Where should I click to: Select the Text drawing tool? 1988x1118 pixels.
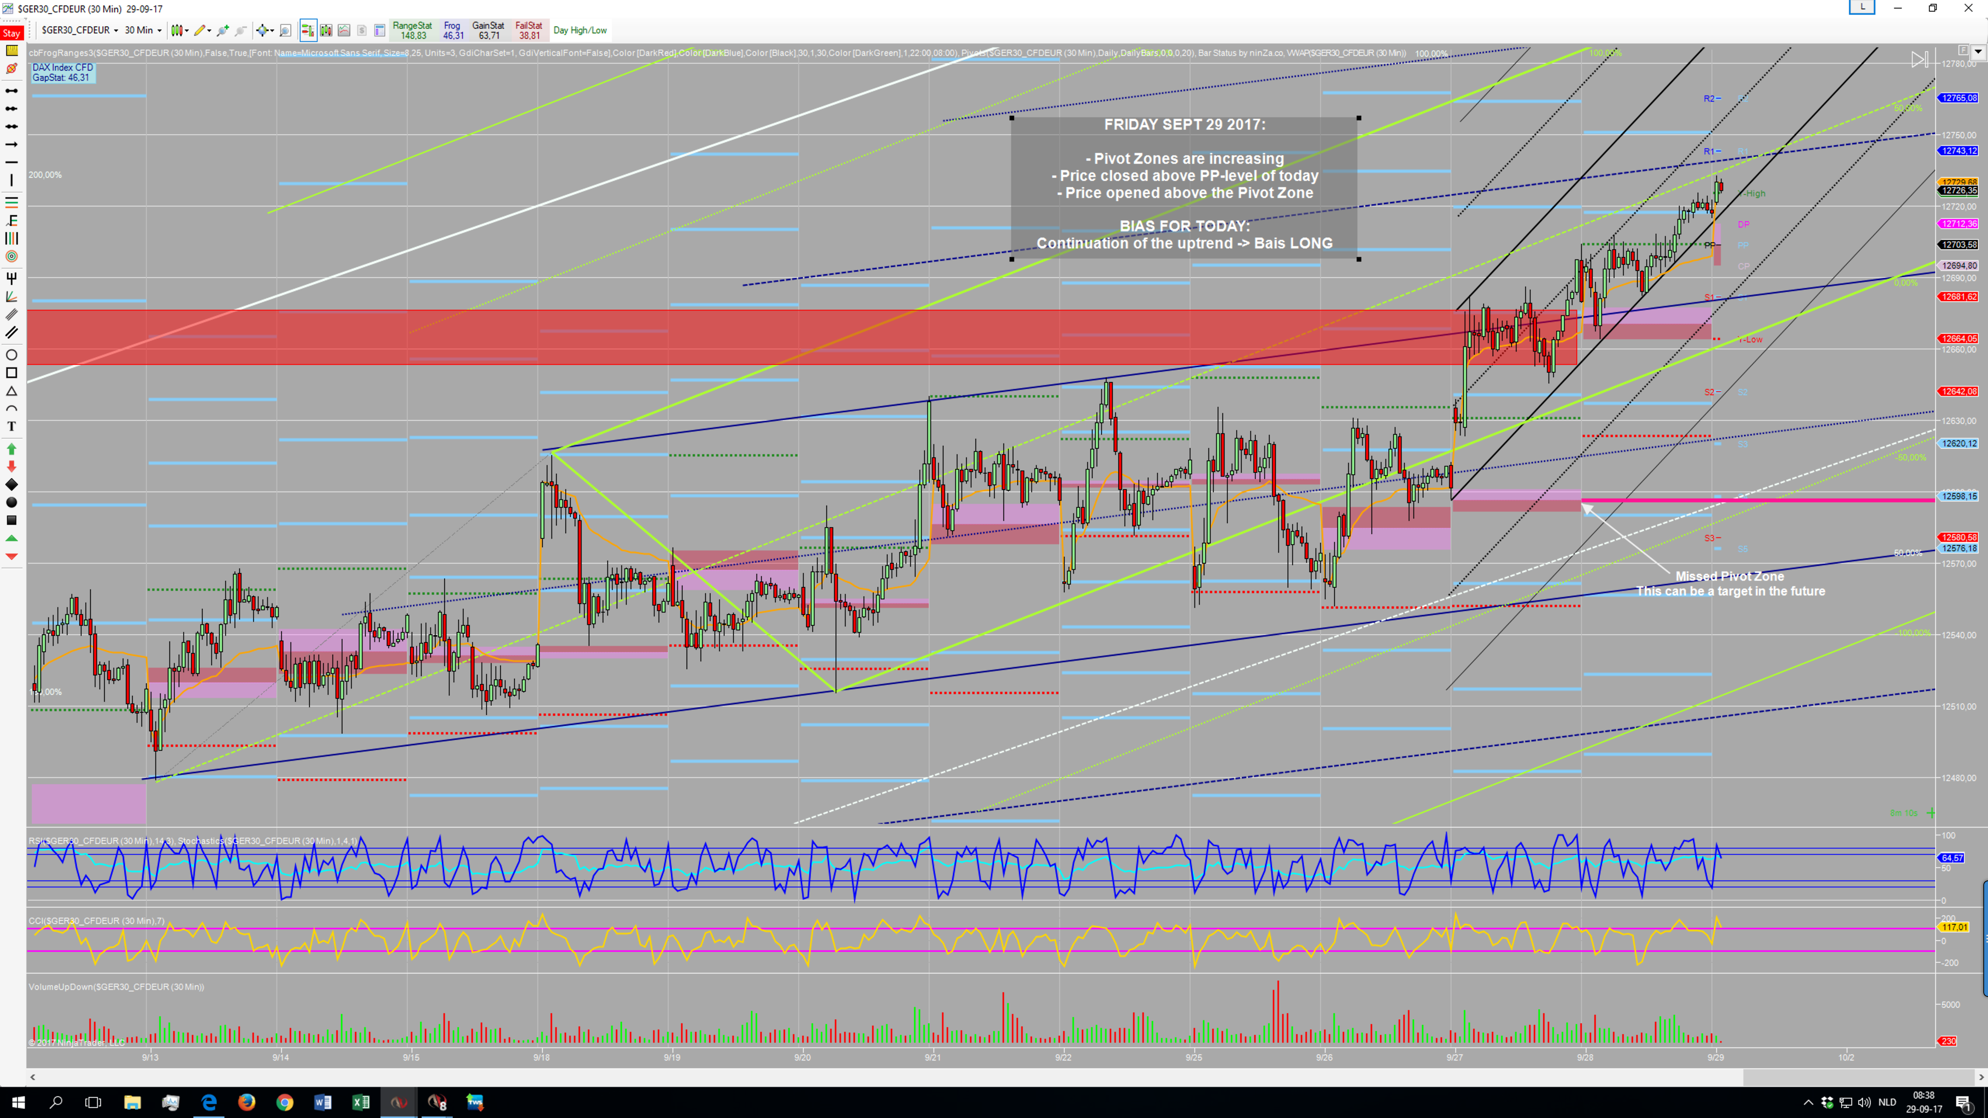point(12,426)
